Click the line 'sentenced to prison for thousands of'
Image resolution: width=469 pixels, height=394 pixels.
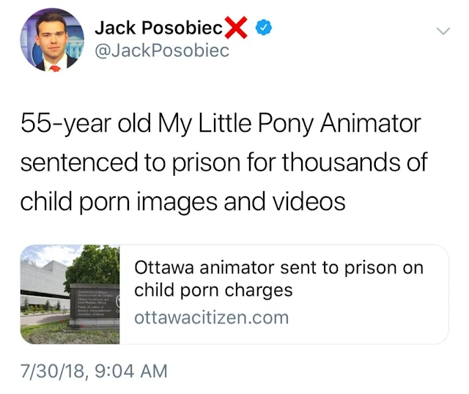click(224, 163)
